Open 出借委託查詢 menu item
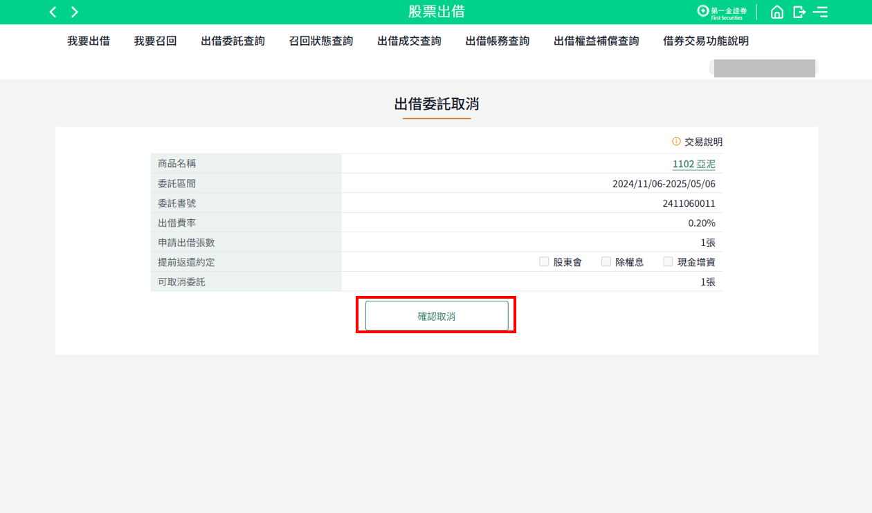The width and height of the screenshot is (872, 513). tap(233, 41)
